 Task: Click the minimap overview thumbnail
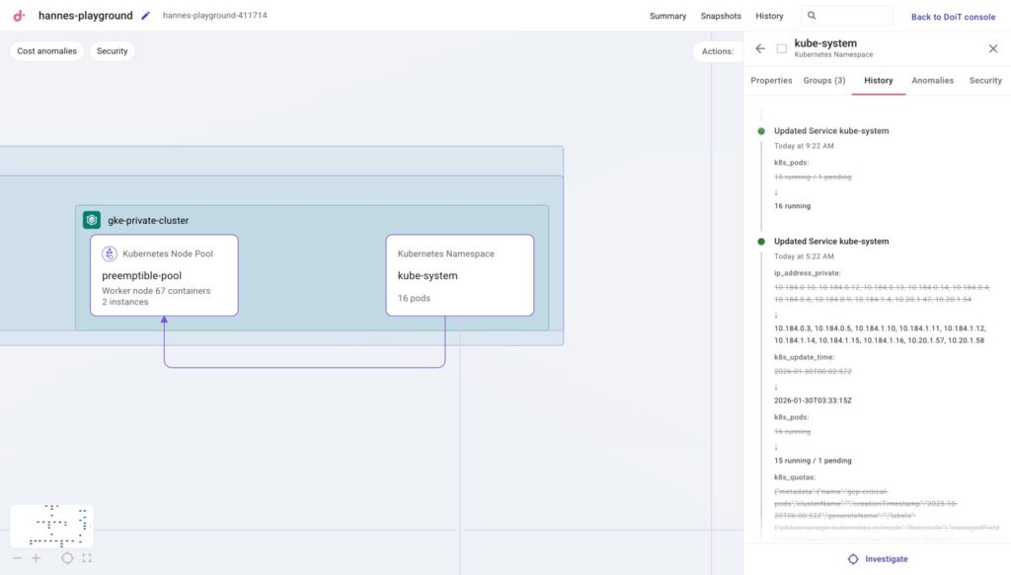point(51,526)
